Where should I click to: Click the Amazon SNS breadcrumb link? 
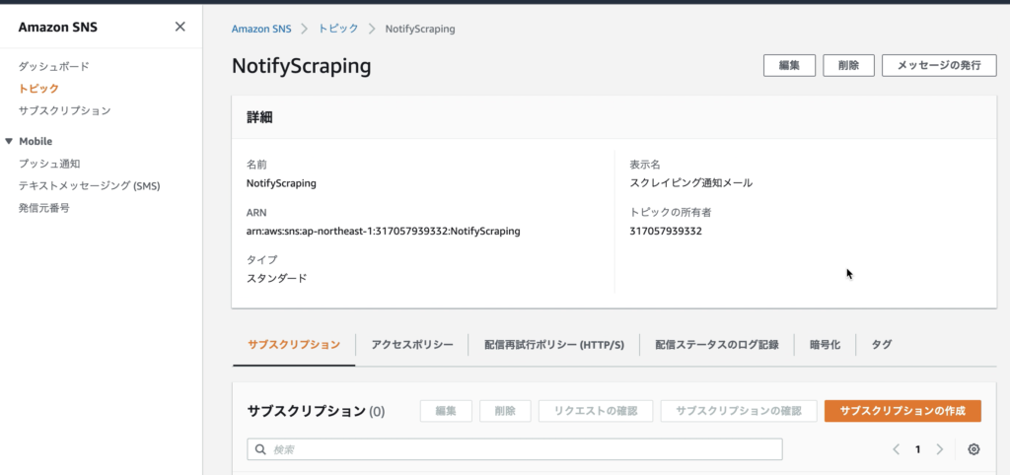(261, 29)
